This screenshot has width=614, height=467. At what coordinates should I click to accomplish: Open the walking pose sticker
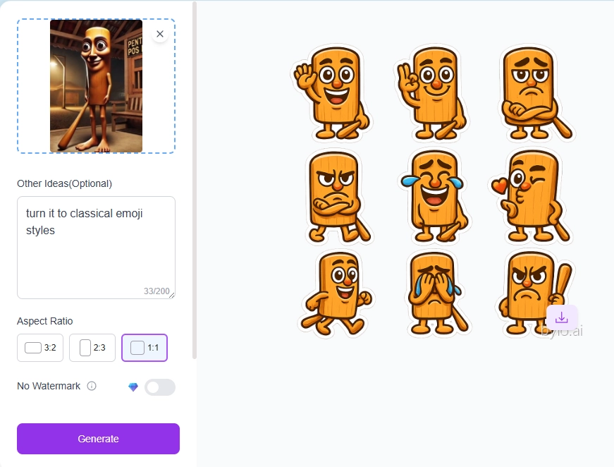coord(337,293)
